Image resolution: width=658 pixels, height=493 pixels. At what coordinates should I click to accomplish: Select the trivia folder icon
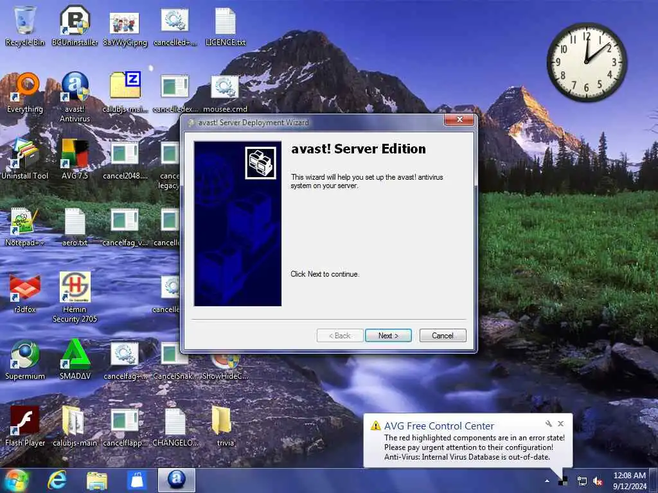[x=226, y=427]
